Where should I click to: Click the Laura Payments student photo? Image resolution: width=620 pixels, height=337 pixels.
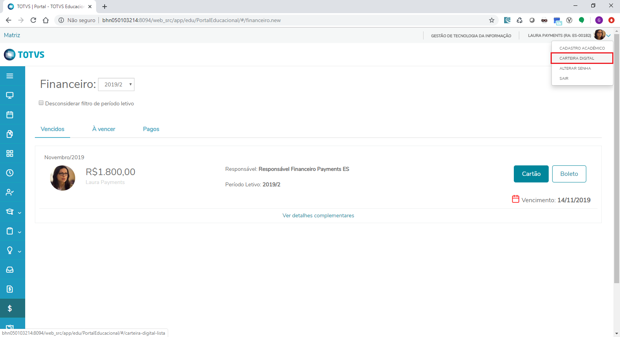(62, 178)
